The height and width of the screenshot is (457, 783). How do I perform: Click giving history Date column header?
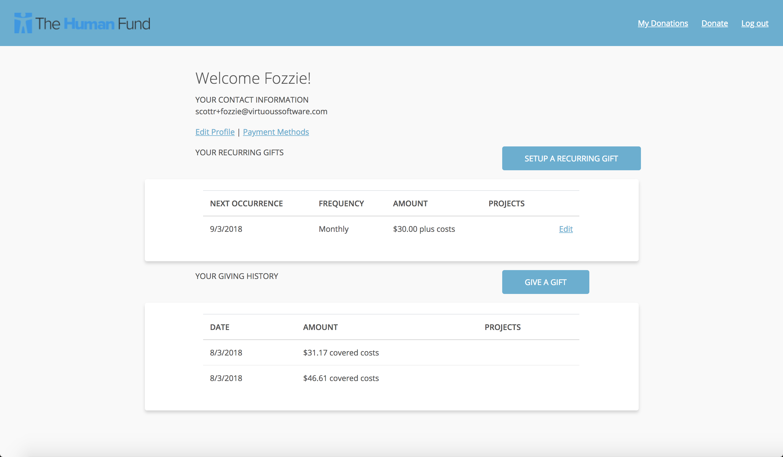[x=219, y=327]
